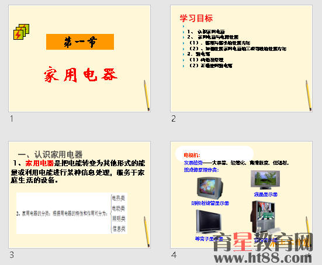Click the lightning bolt icon on slide 1
322x265 pixels.
point(22,32)
